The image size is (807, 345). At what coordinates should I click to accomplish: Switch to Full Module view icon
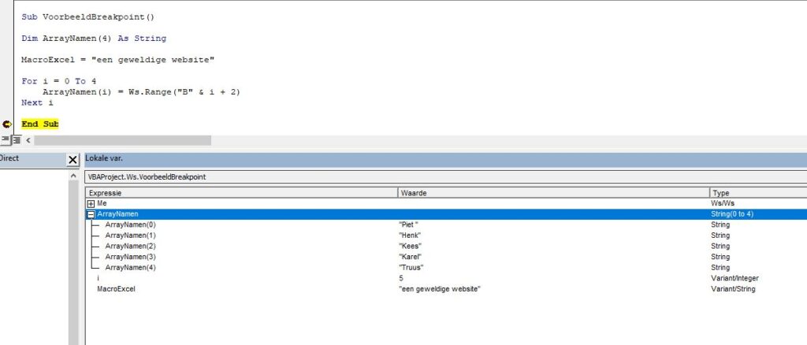click(x=16, y=139)
